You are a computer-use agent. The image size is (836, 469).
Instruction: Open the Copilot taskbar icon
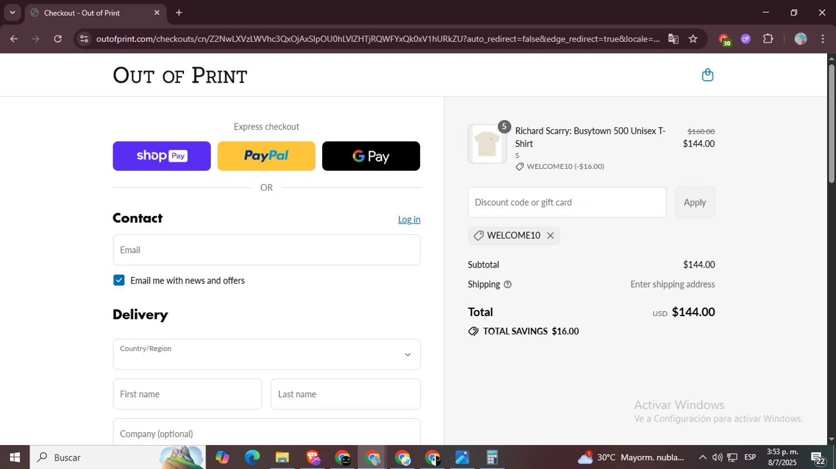coord(222,457)
